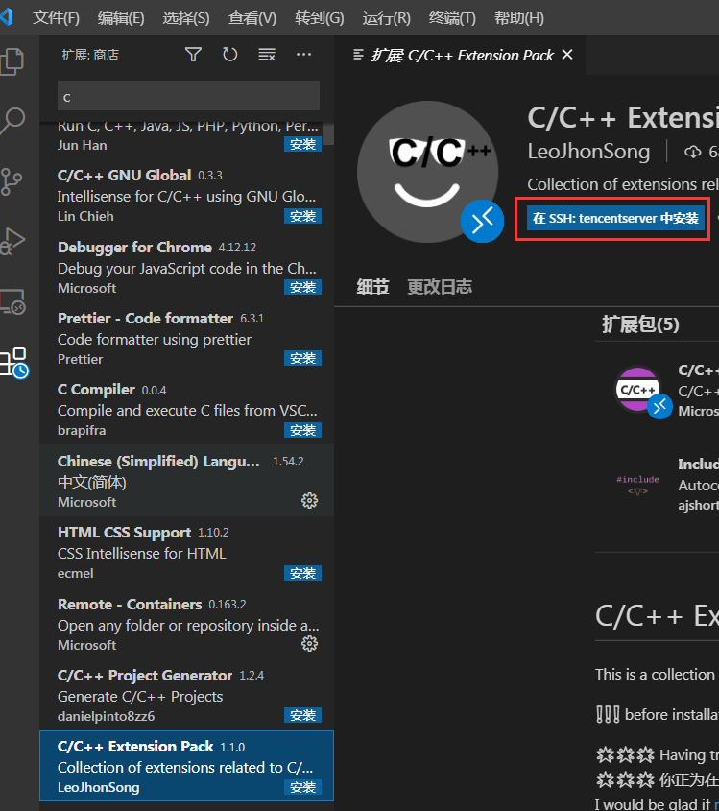Close the C/C++ Extension Pack tab
The width and height of the screenshot is (719, 811).
567,55
